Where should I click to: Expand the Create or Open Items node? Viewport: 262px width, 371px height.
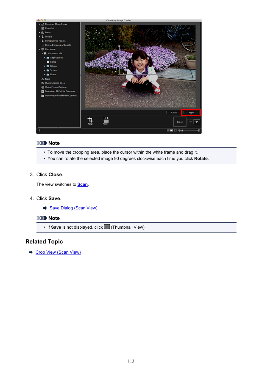40,24
